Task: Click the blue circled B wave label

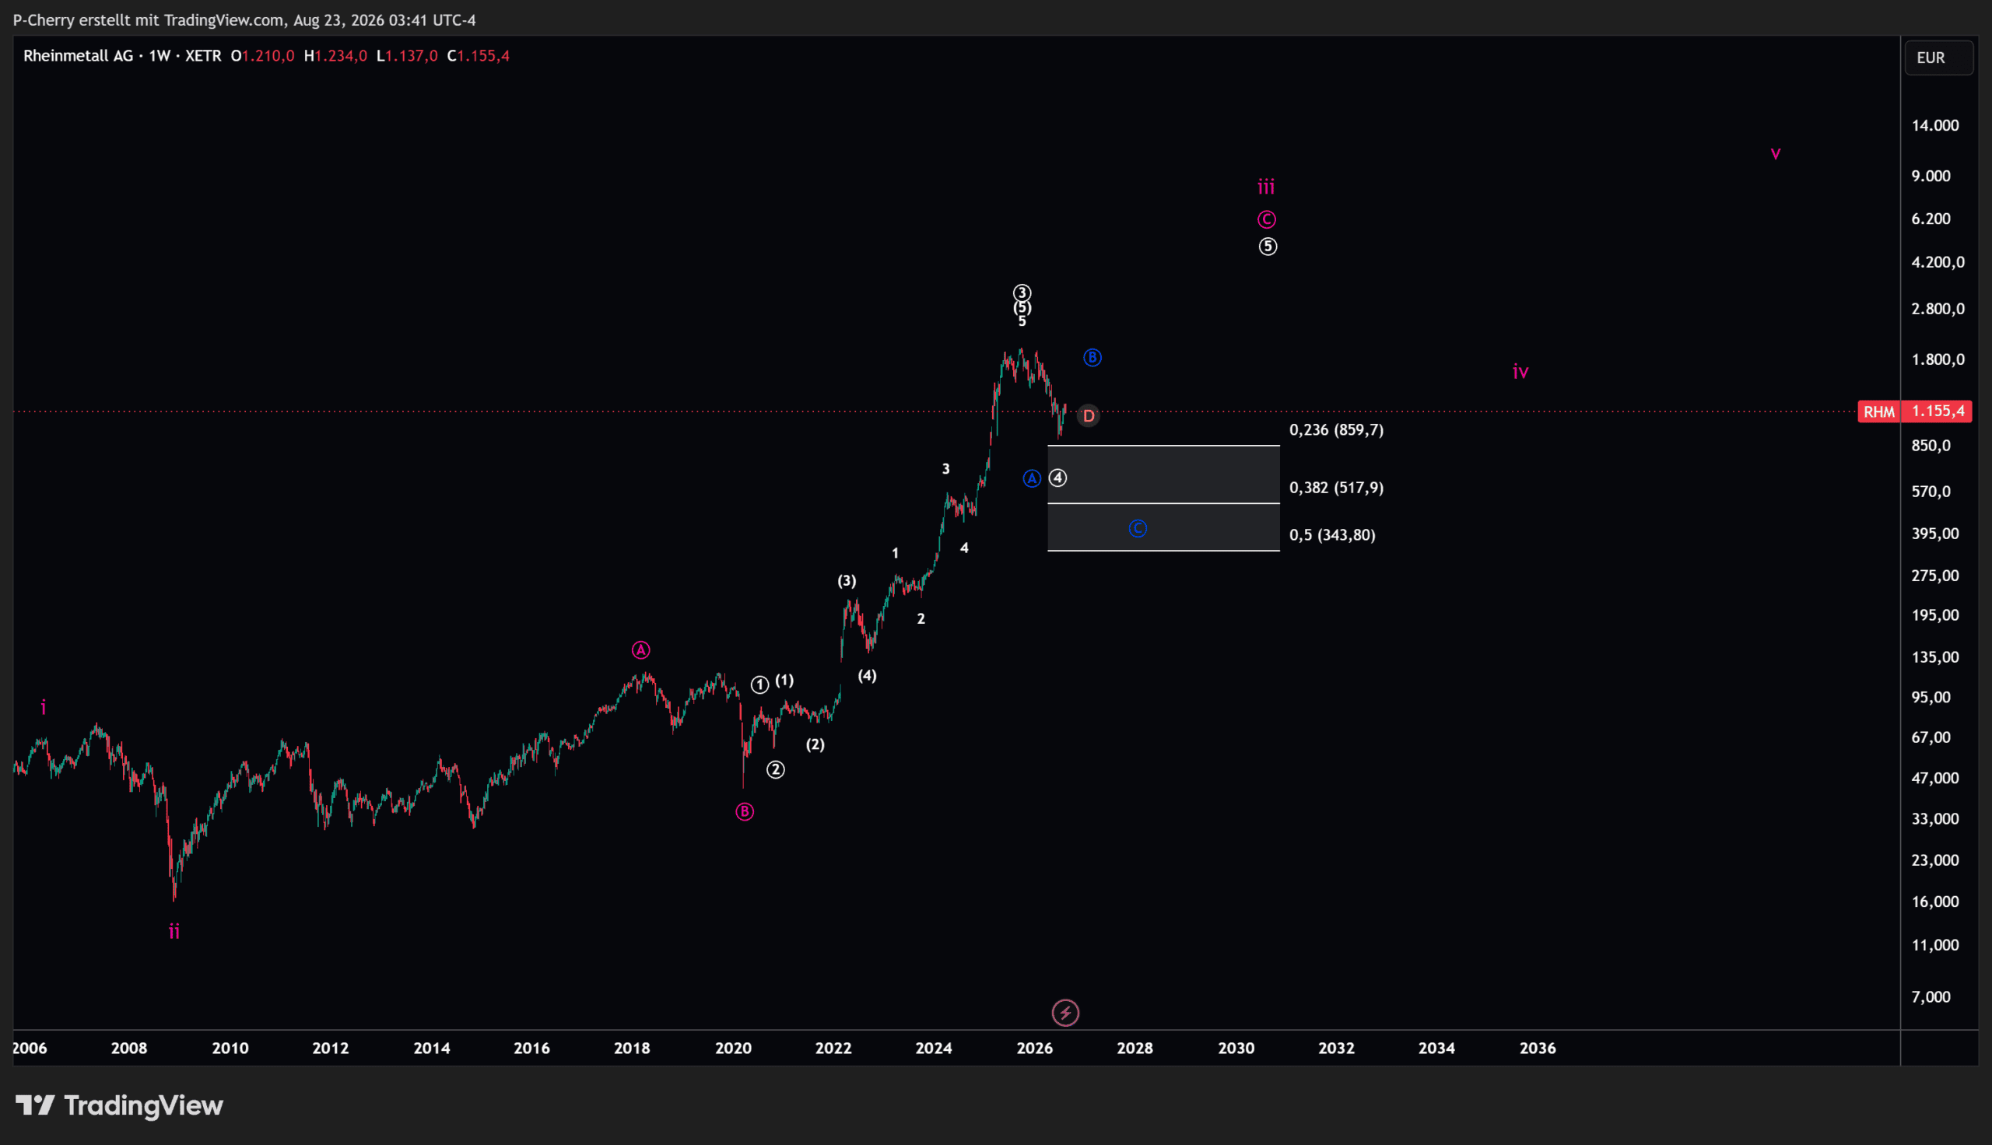Action: pos(1092,358)
